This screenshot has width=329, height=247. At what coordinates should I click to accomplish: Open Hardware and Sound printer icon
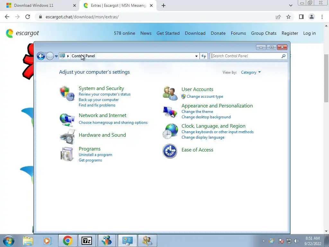(67, 137)
